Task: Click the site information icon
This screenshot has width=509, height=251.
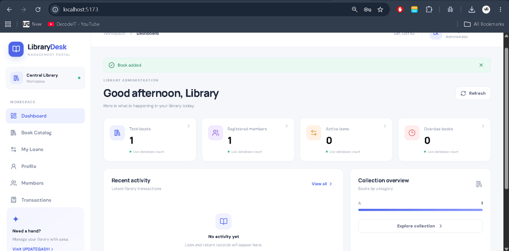Action: [x=56, y=10]
